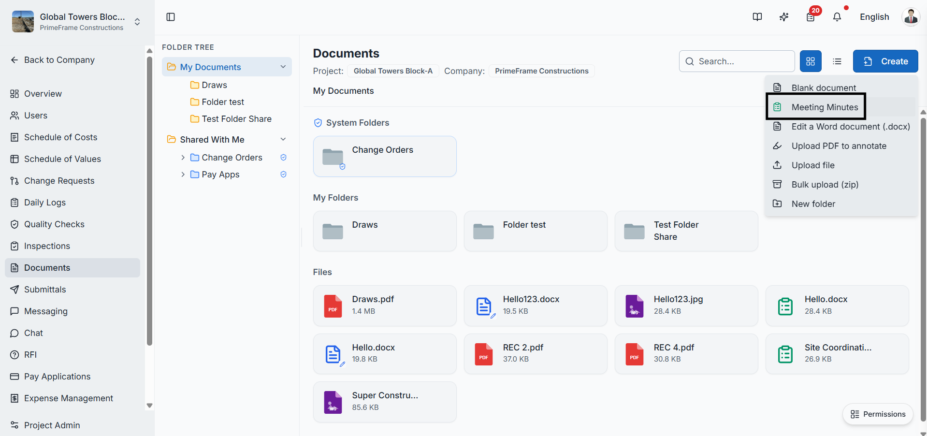Expand Change Orders tree folder
This screenshot has height=436, width=927.
coord(183,158)
